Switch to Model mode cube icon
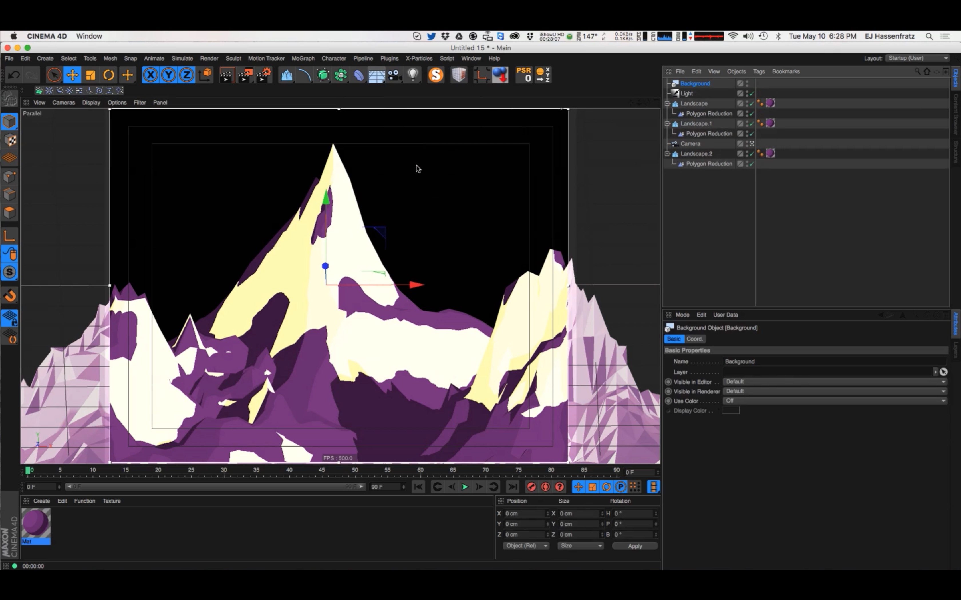The width and height of the screenshot is (961, 600). pyautogui.click(x=9, y=122)
